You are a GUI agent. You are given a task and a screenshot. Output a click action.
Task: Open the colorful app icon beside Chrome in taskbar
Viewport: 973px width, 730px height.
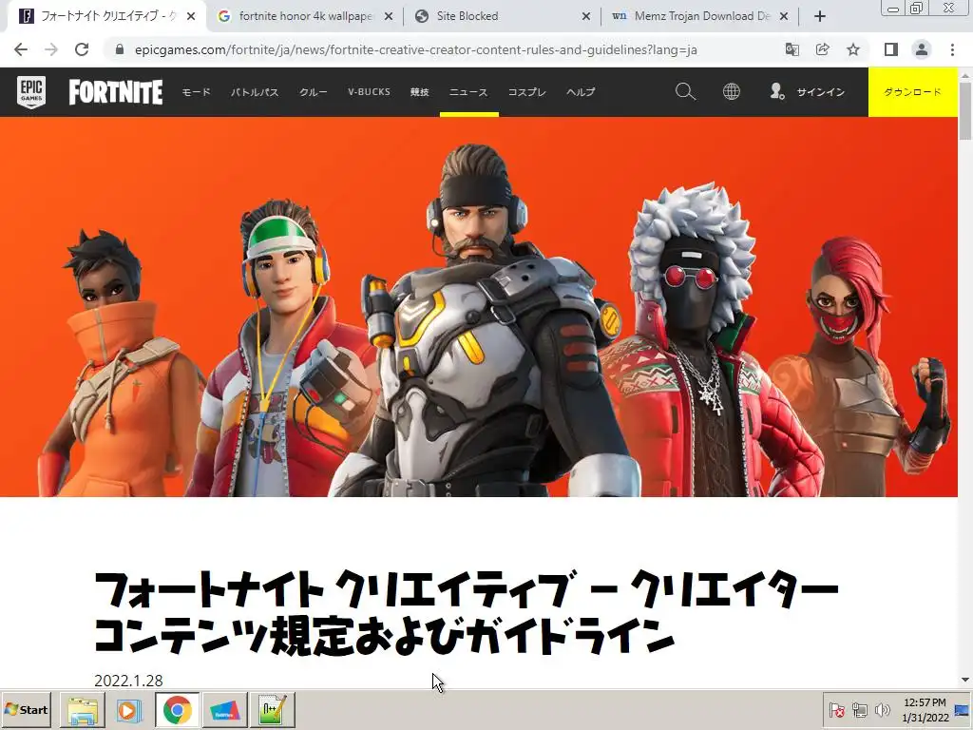[224, 710]
